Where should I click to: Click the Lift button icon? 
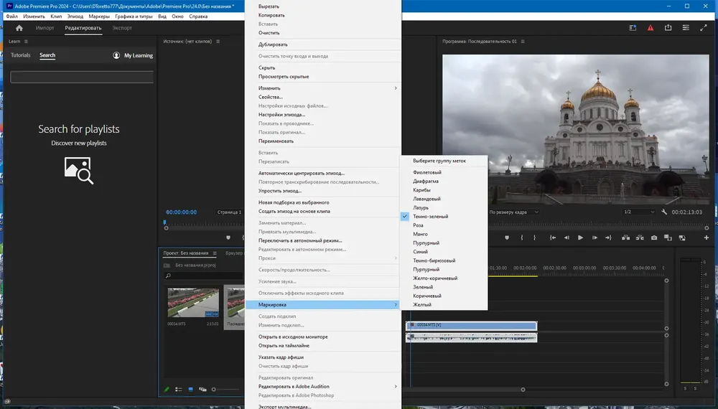pos(625,238)
